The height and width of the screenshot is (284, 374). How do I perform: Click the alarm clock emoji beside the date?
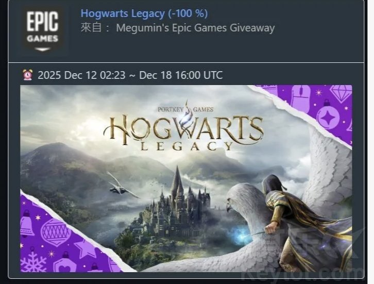click(27, 75)
